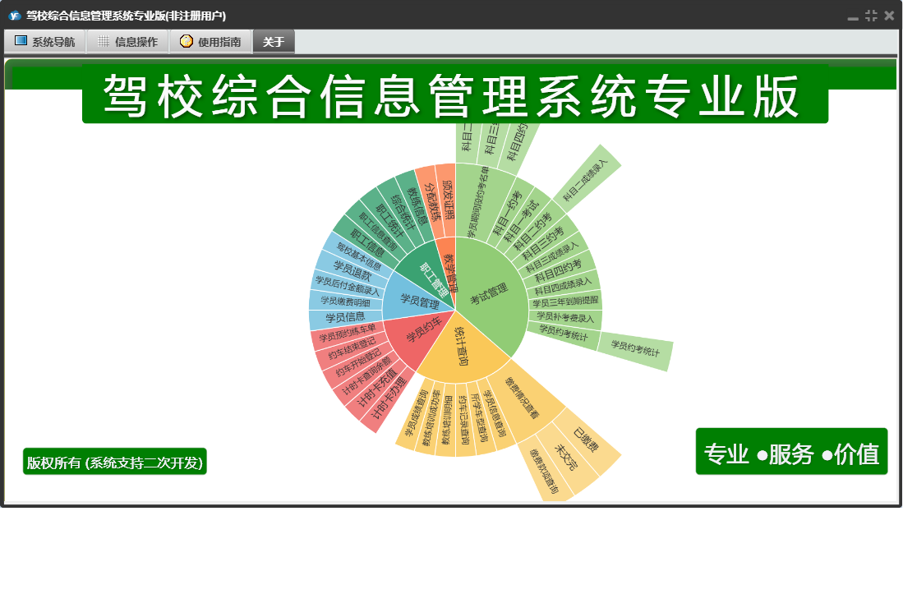Open the 学员期间段约考名单 segment
This screenshot has height=594, width=903.
[x=479, y=201]
